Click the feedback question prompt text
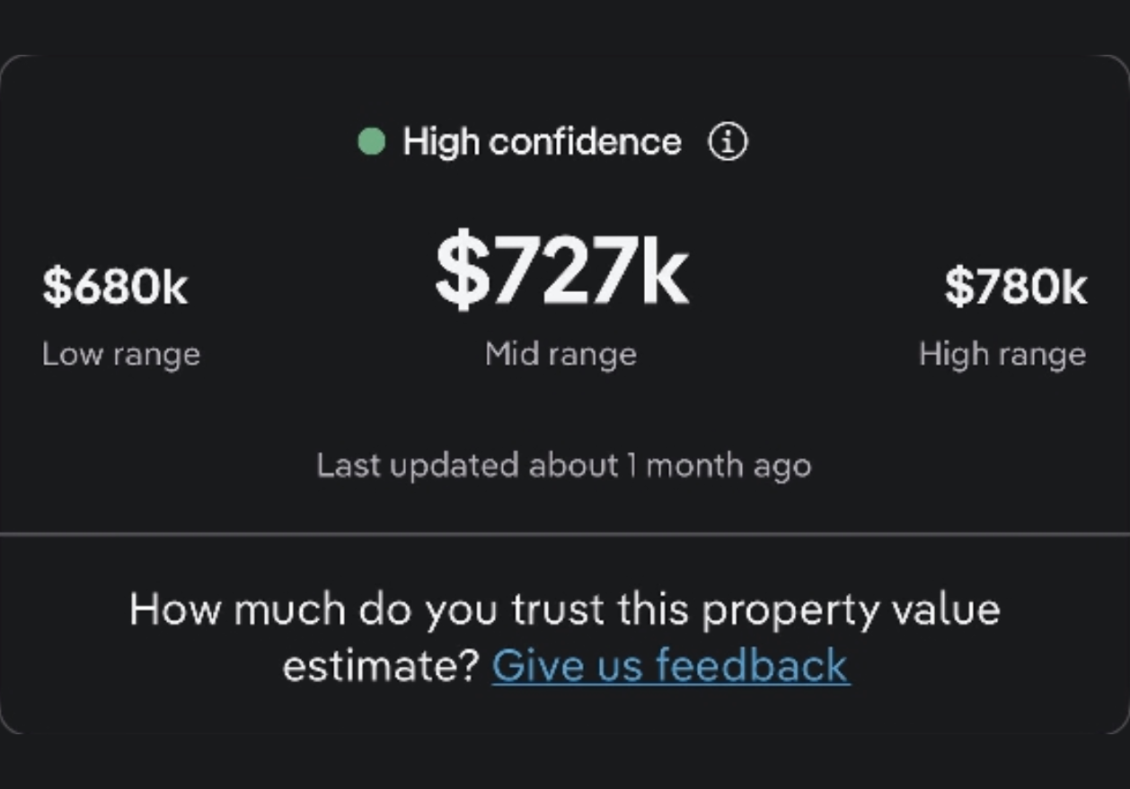 tap(565, 609)
